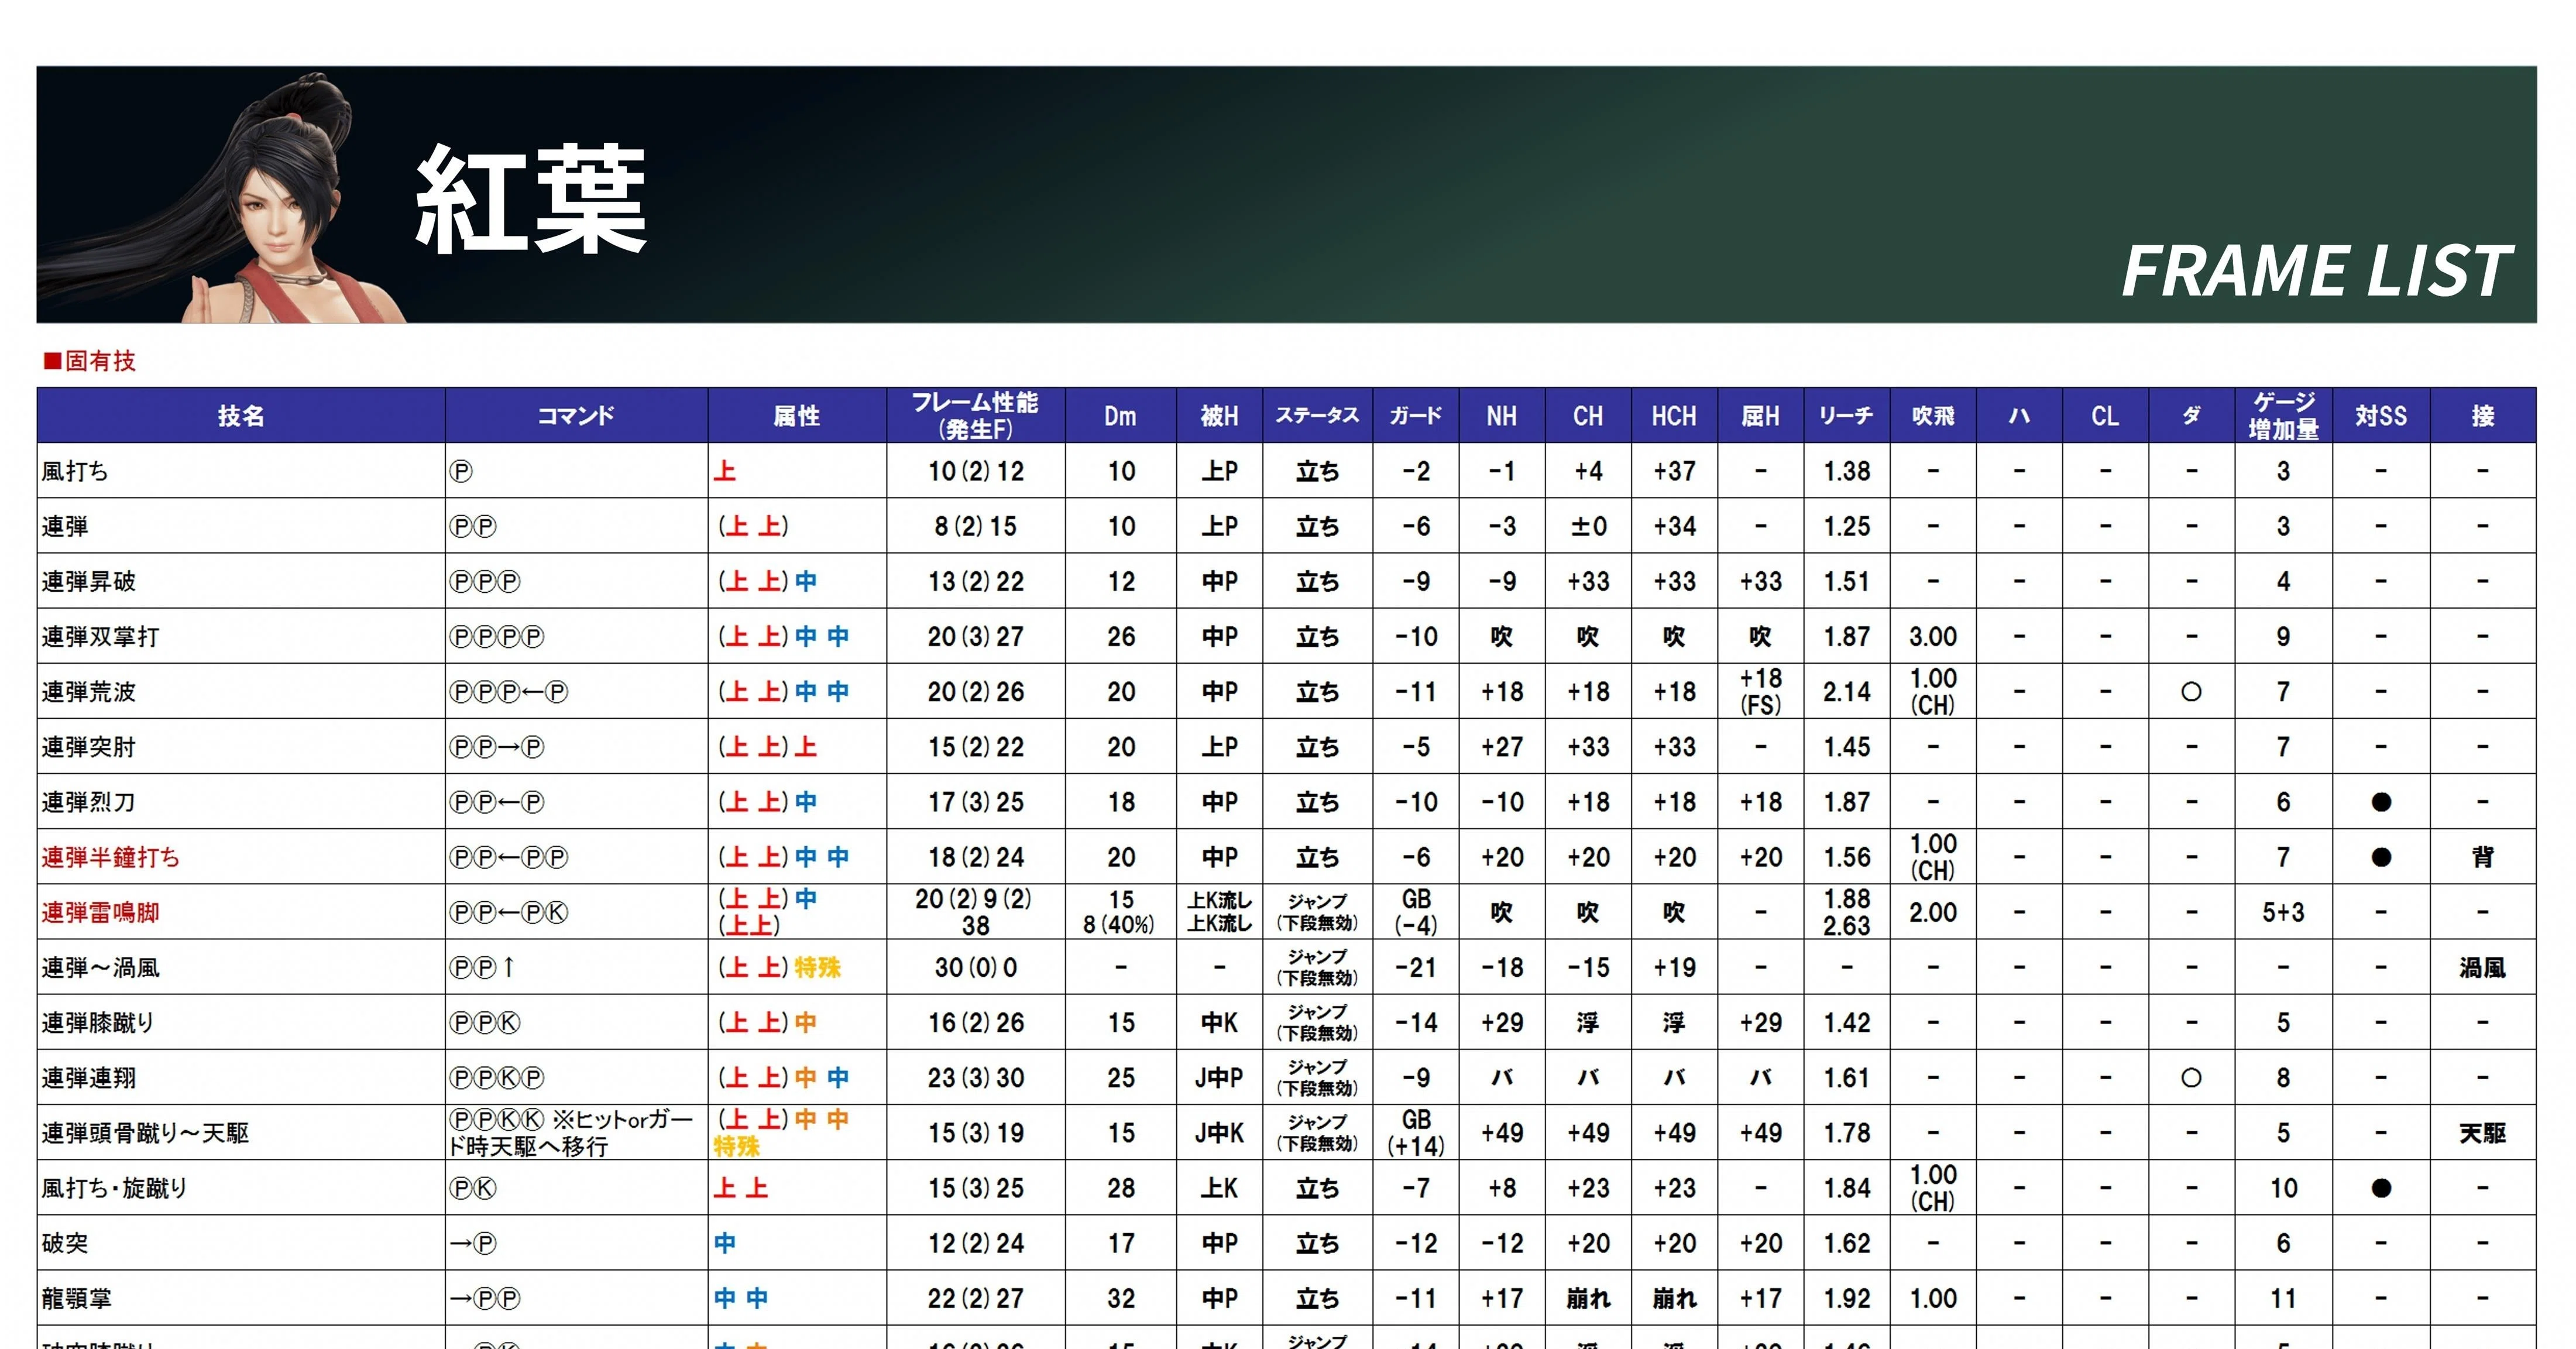Click the move name 連弾頭骨蹴り～天駆

(145, 1133)
